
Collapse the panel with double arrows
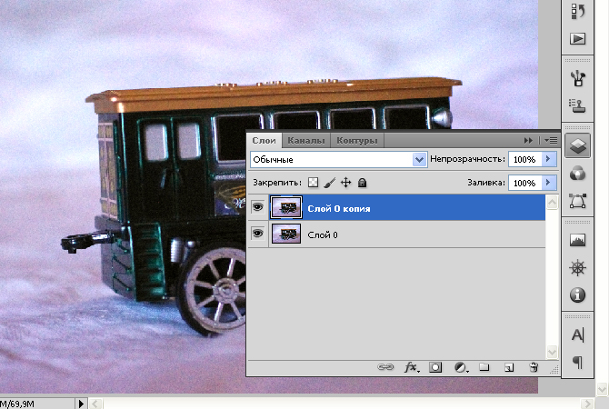pyautogui.click(x=528, y=141)
